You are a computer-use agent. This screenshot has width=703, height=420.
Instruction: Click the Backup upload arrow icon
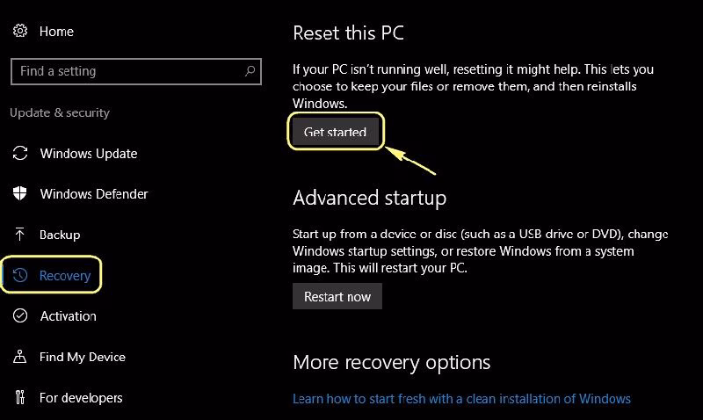pyautogui.click(x=19, y=235)
